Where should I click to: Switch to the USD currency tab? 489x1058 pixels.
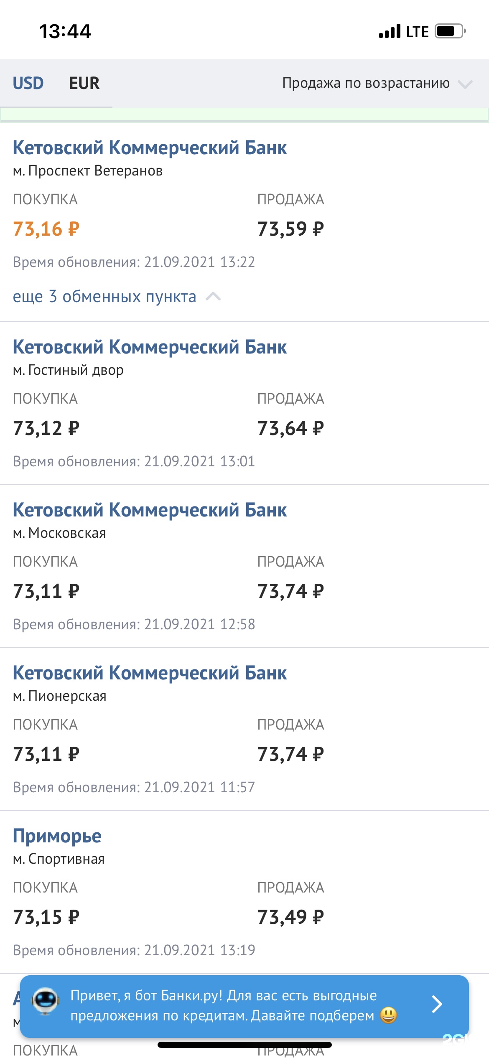pyautogui.click(x=28, y=83)
